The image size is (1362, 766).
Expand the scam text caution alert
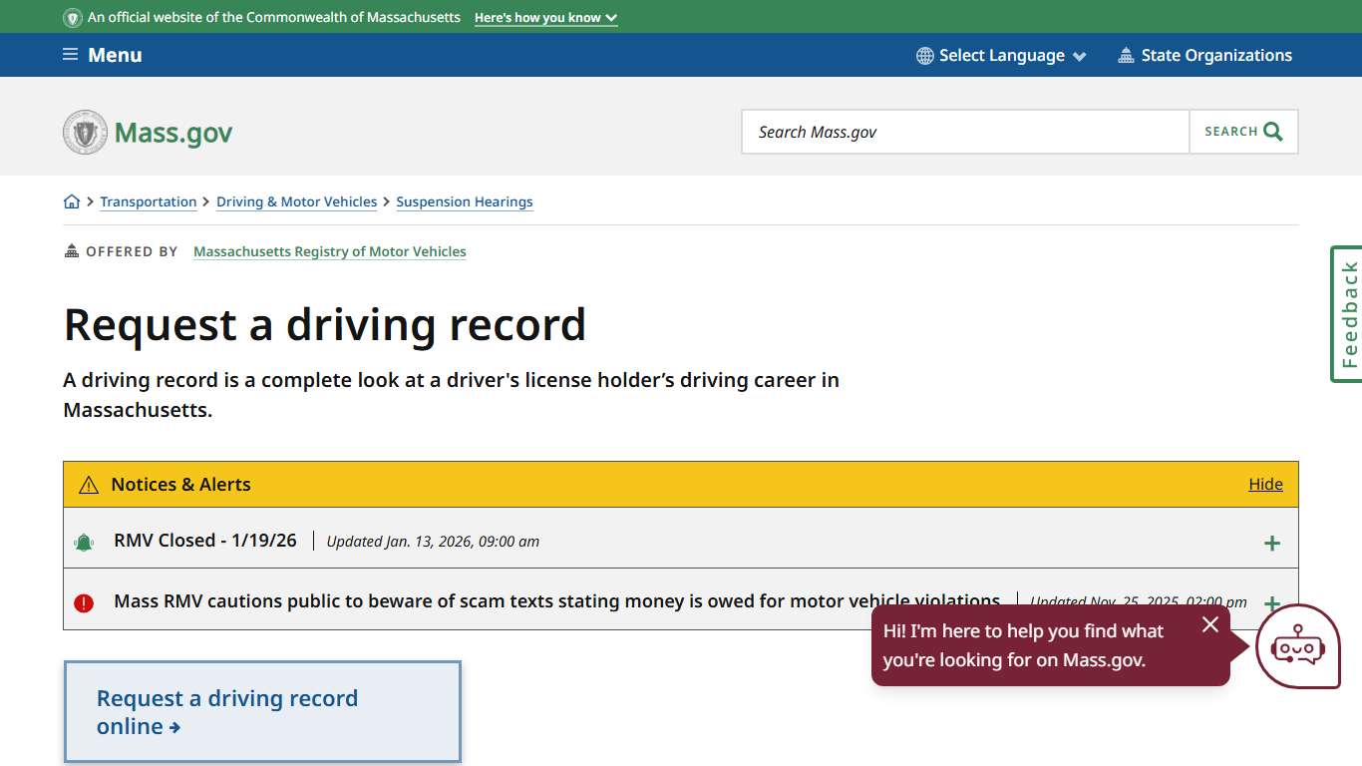1272,603
